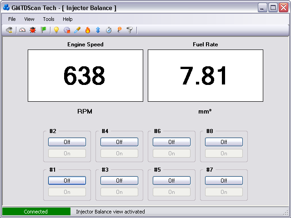This screenshot has height=218, width=291.
Task: Click the RPM unit label
Action: tap(85, 111)
